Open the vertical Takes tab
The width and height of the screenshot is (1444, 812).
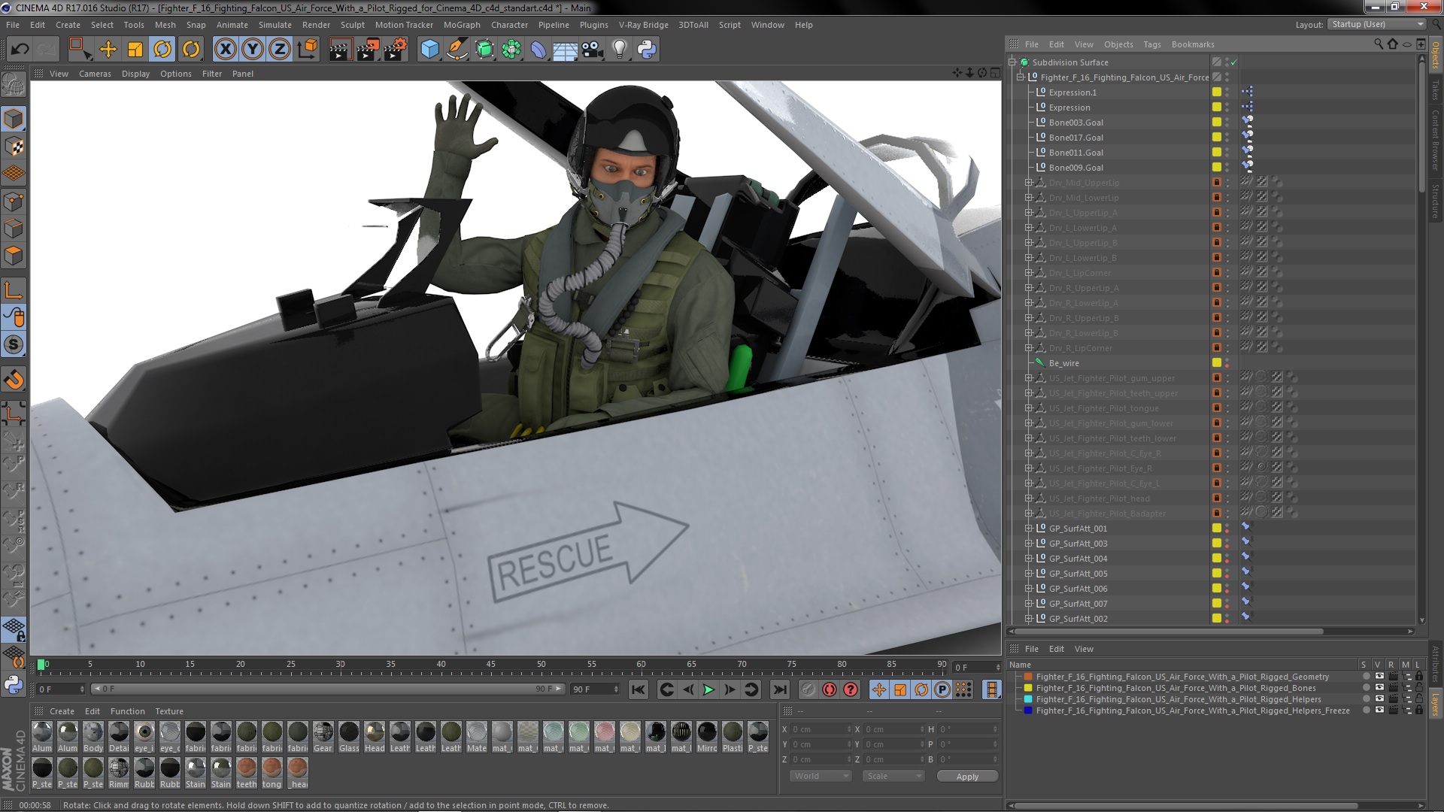[1436, 90]
